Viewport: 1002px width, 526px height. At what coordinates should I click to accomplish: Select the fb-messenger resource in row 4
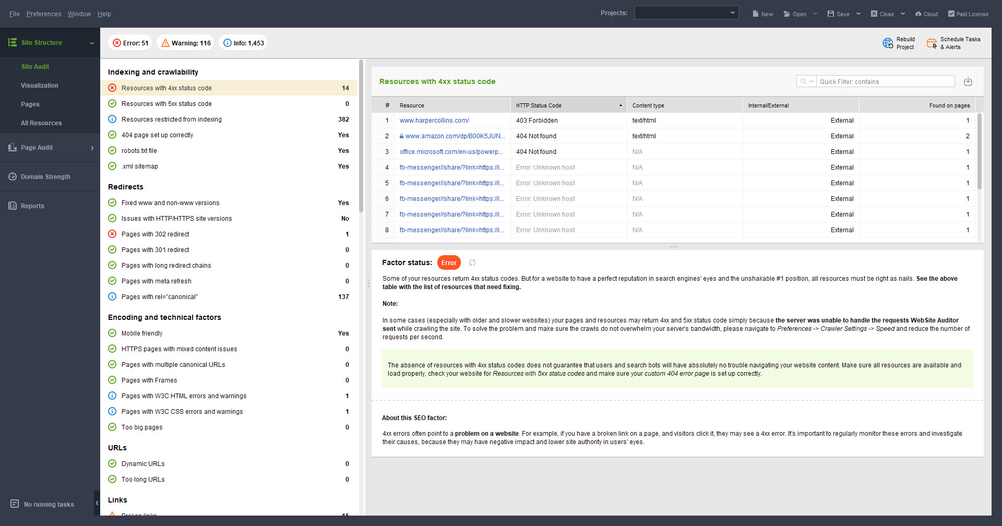[452, 168]
